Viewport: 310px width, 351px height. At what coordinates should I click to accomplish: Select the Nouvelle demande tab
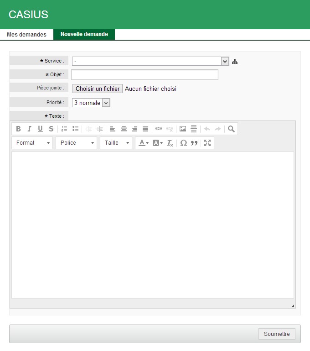84,35
